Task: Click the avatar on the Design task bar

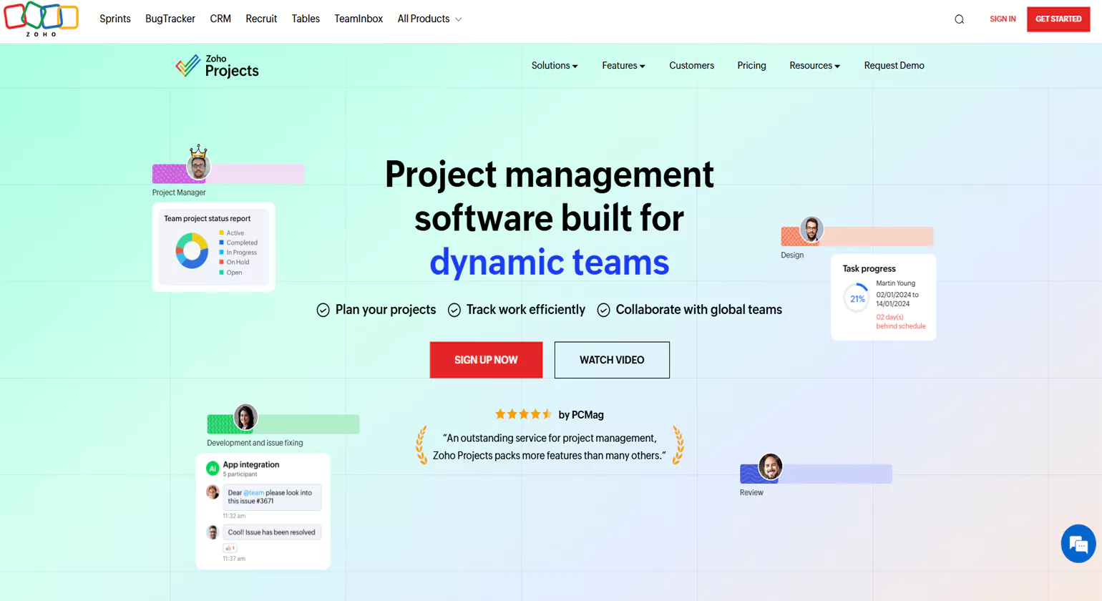Action: tap(811, 230)
